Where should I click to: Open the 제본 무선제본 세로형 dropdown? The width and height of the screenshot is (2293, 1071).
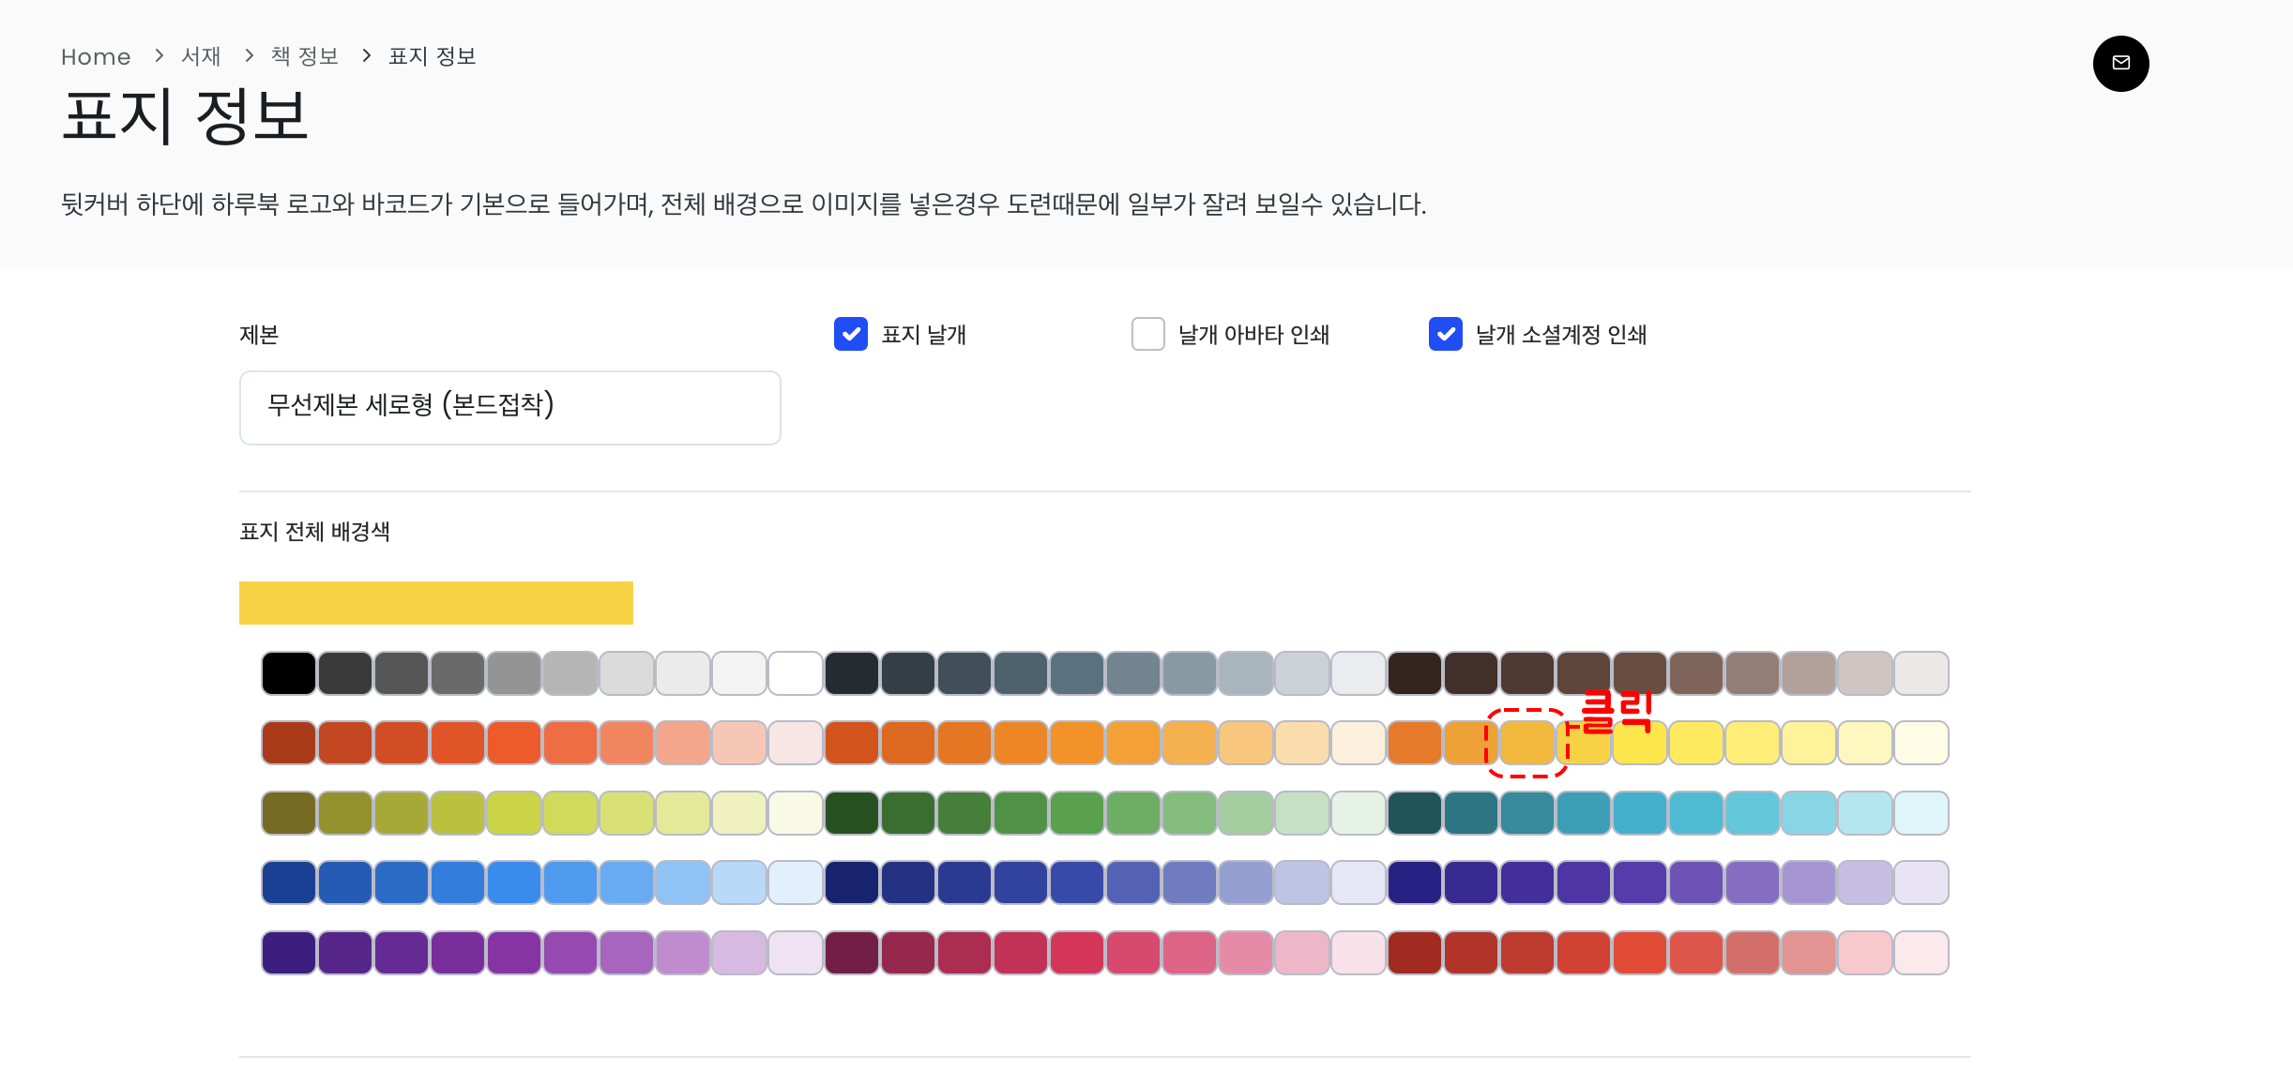(509, 407)
